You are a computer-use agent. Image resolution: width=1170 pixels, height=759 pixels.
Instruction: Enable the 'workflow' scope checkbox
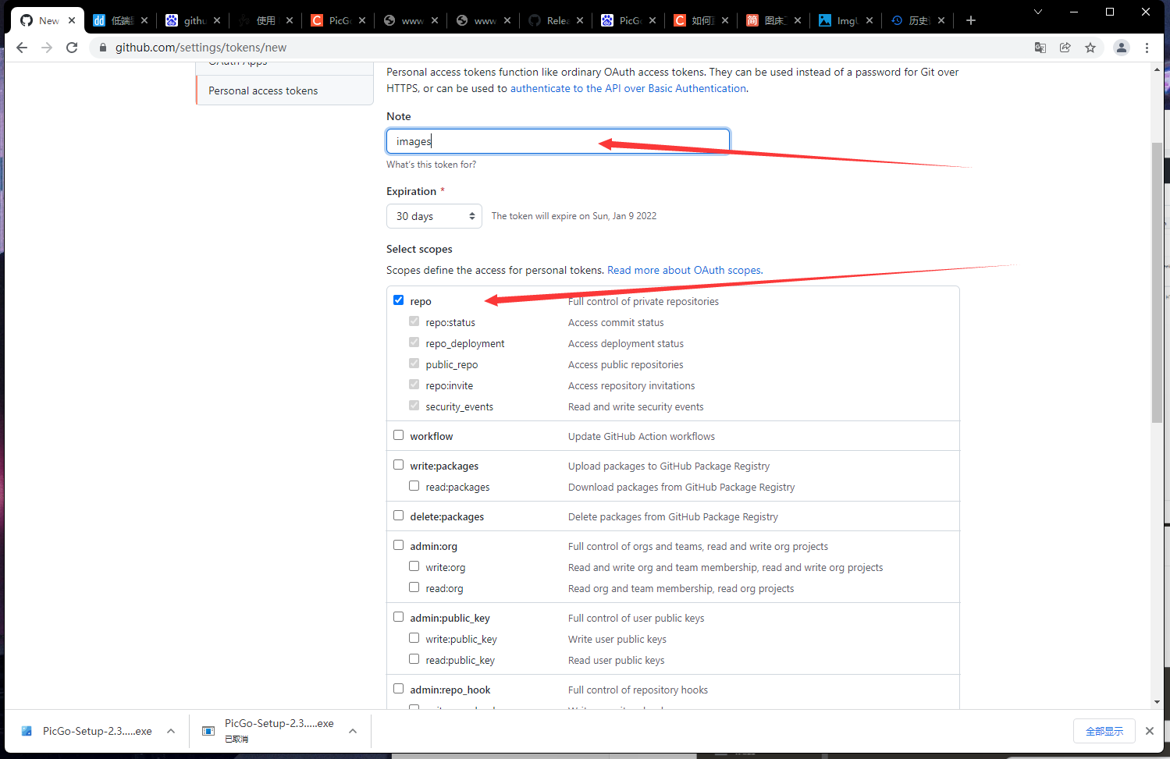point(399,435)
